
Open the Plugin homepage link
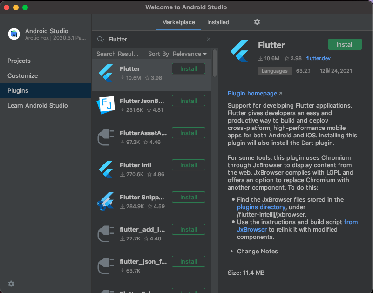pos(252,94)
